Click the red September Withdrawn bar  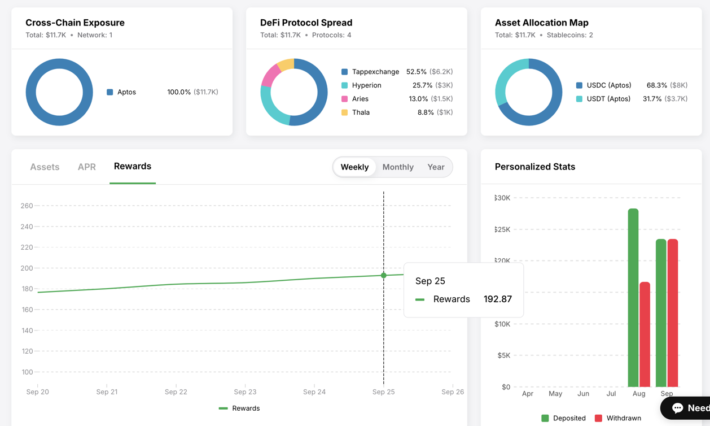coord(673,314)
